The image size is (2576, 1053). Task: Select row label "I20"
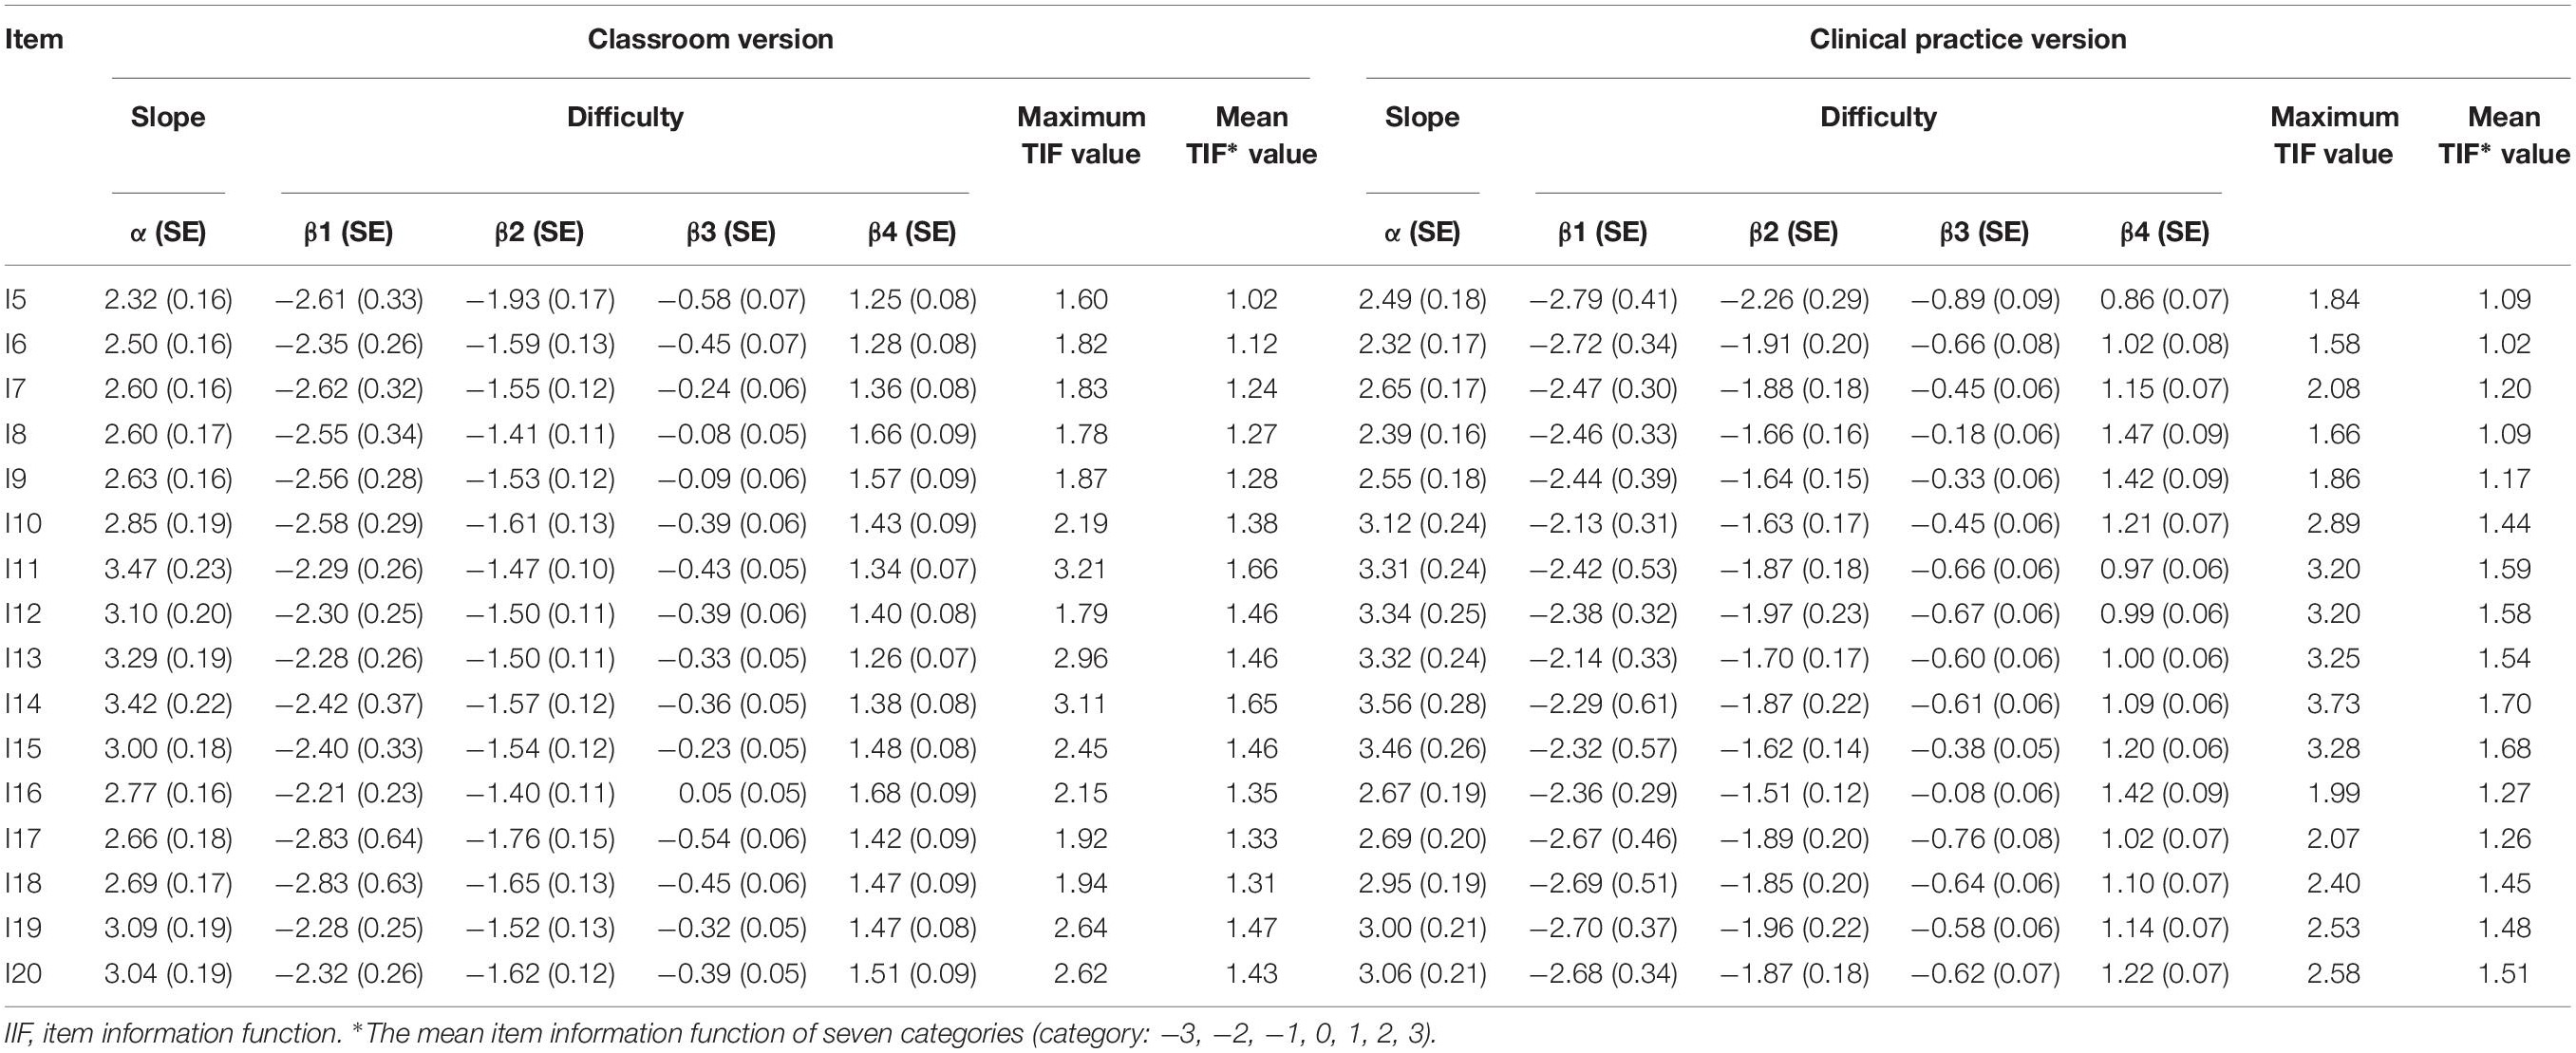coord(23,973)
